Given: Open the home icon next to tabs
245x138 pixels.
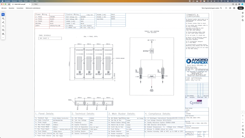Looking at the screenshot, I should pyautogui.click(x=9, y=4).
